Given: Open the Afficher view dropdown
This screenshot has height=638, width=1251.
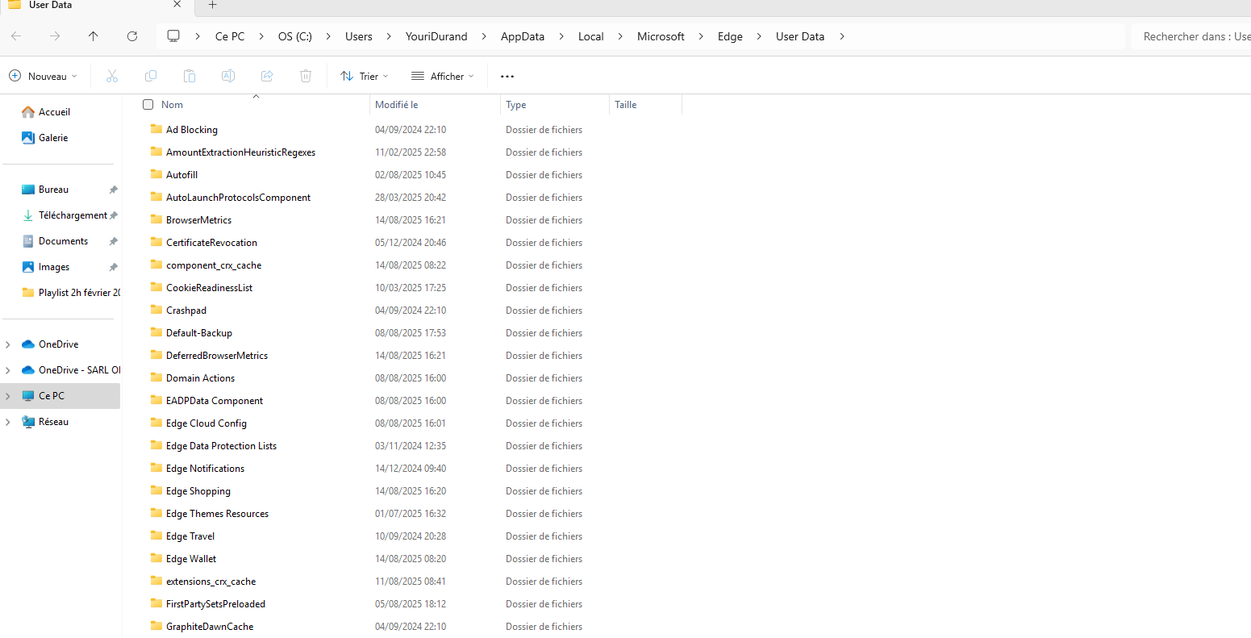Looking at the screenshot, I should click(x=443, y=76).
